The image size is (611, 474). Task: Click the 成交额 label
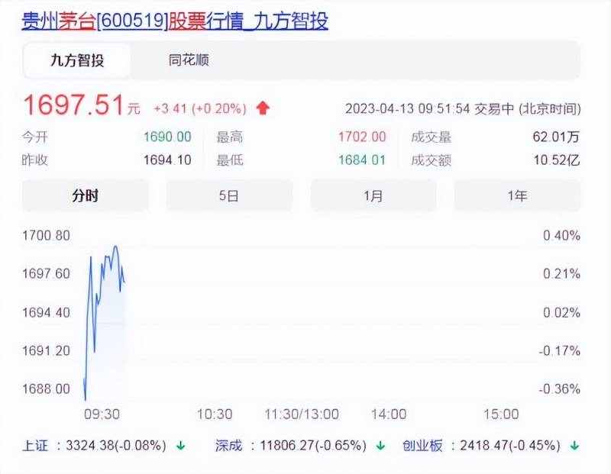coord(431,160)
